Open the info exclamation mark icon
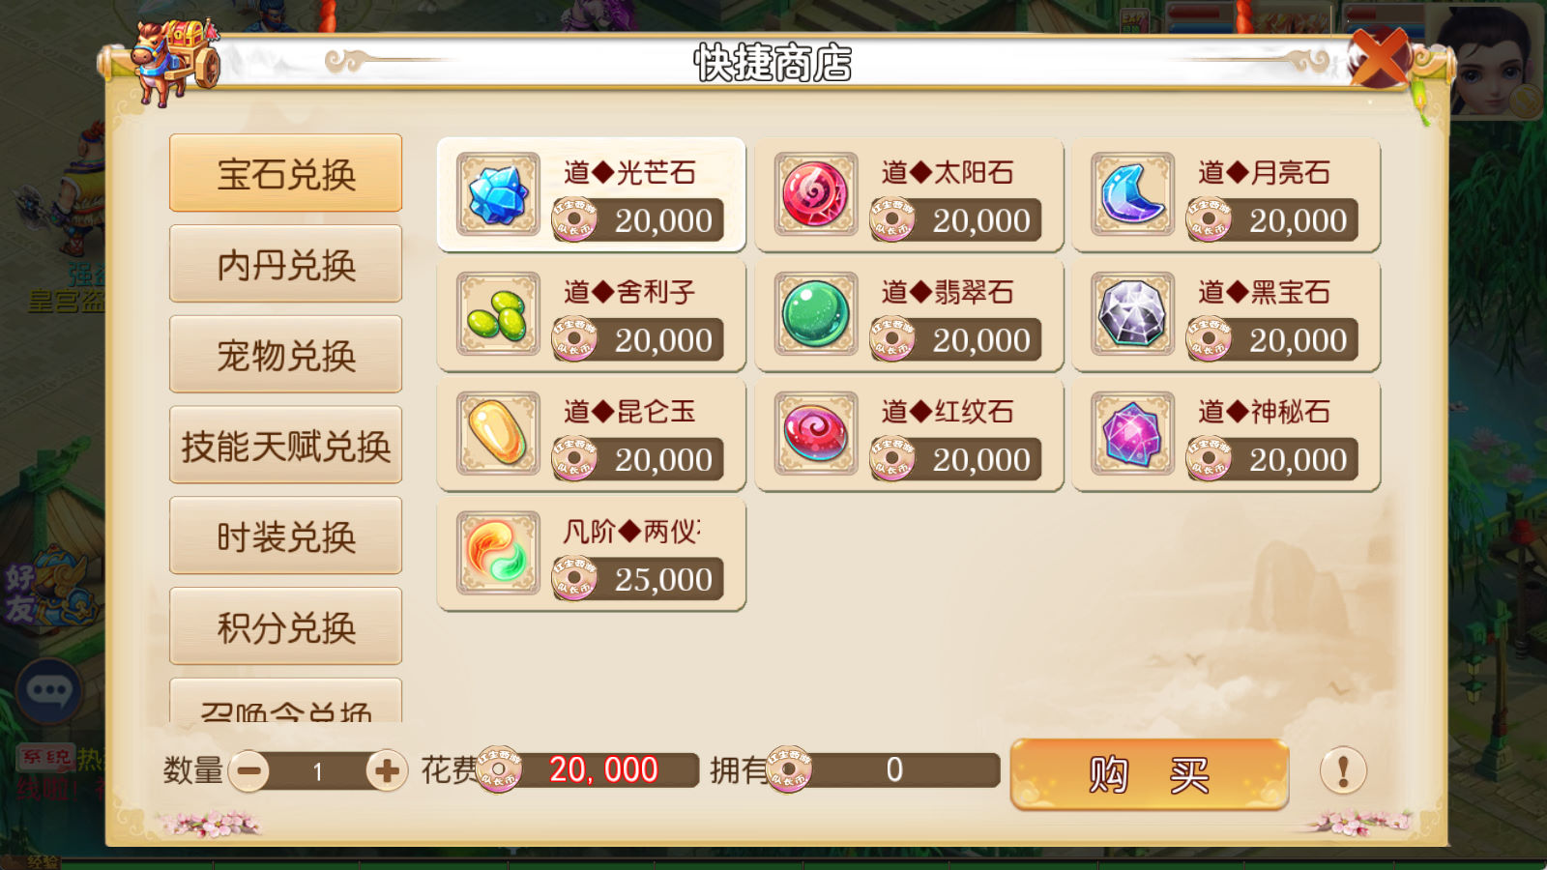 [1343, 771]
